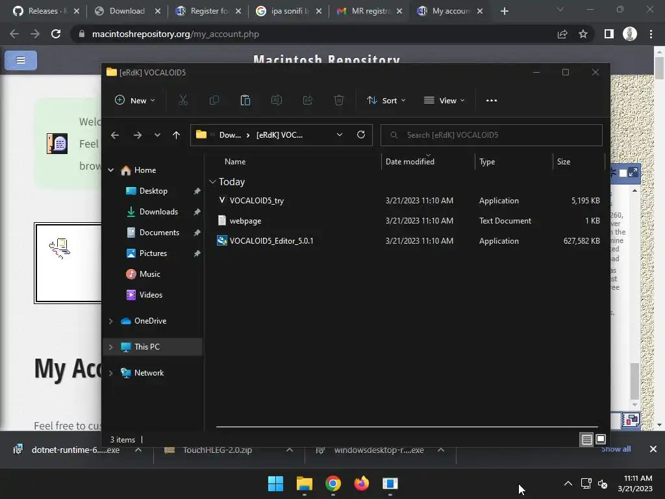Image resolution: width=665 pixels, height=499 pixels.
Task: Click the Cut icon in Explorer toolbar
Action: click(x=182, y=101)
